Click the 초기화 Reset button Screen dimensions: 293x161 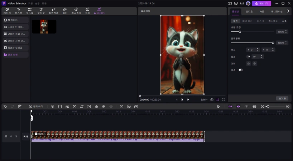[x=282, y=98]
